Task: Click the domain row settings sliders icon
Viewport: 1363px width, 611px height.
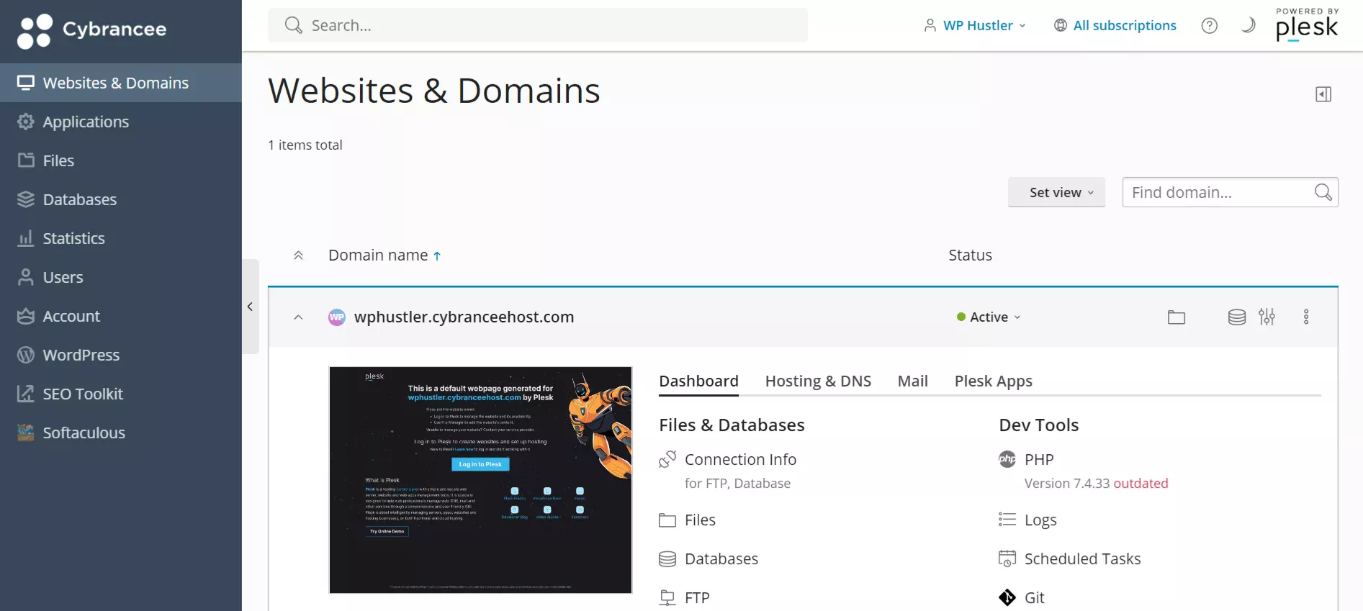Action: click(x=1267, y=317)
